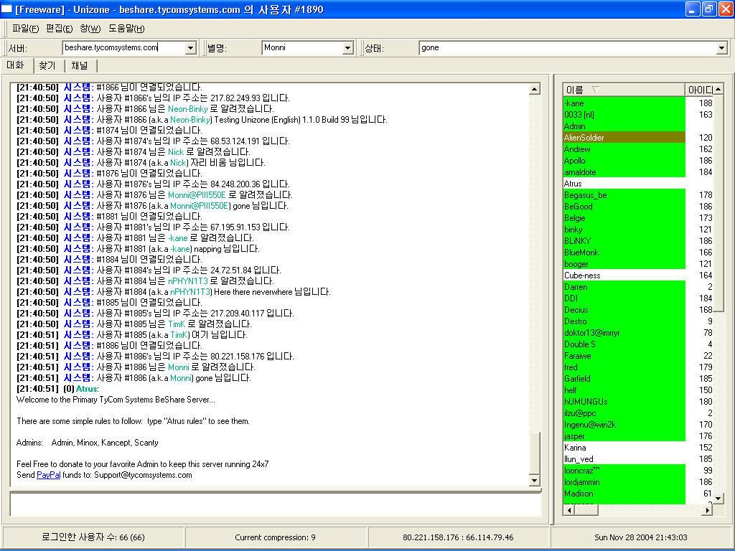Click into the Monni nickname field
This screenshot has height=551, width=735.
coord(302,48)
